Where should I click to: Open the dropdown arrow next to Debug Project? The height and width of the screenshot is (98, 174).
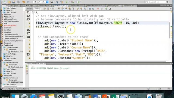click(74, 2)
